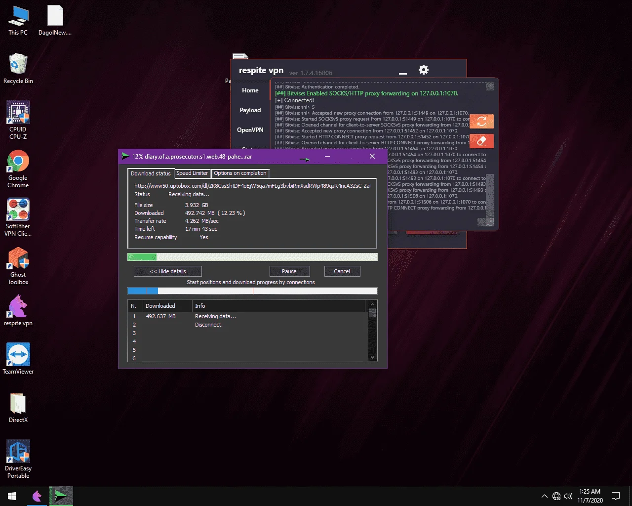Click the Hide details button
Screen dimensions: 632x506
(x=168, y=271)
